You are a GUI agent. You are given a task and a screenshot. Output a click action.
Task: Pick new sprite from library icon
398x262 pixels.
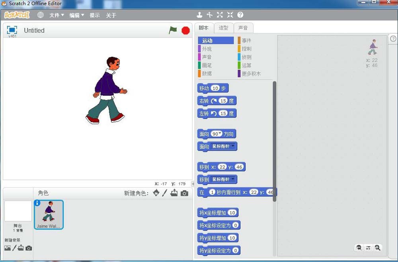click(x=156, y=193)
